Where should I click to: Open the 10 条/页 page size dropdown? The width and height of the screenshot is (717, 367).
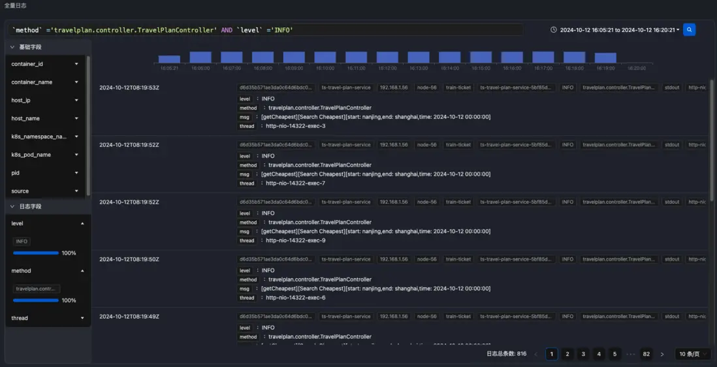[693, 354]
